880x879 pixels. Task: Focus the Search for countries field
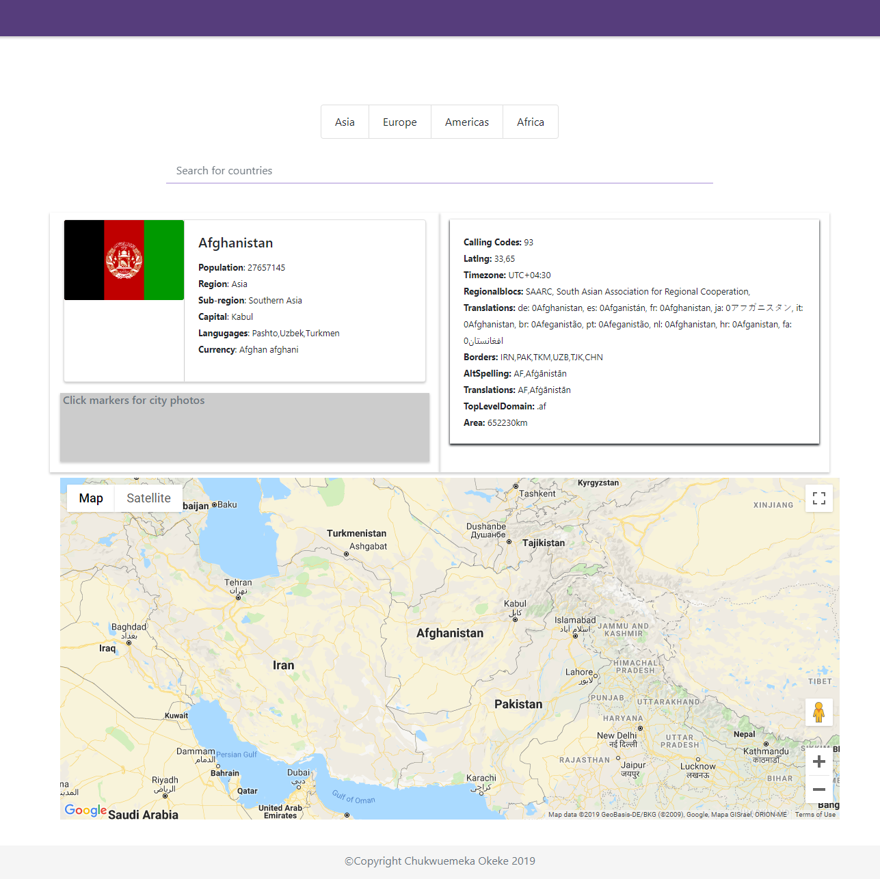tap(440, 171)
